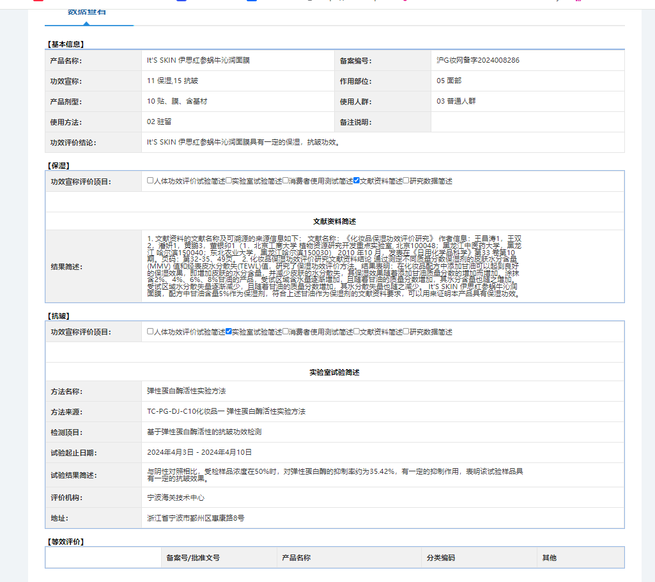
Task: Click the 文献资料简述 section heading
Action: [x=334, y=221]
